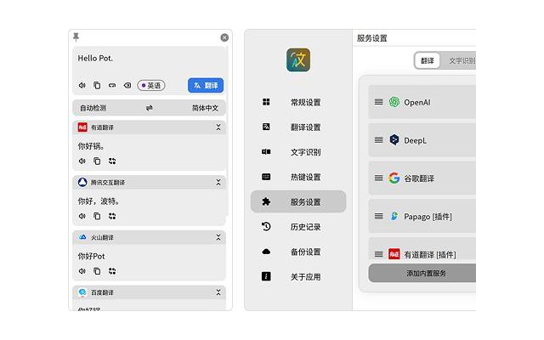
Task: Click the remove line breaks icon under source text
Action: (112, 85)
